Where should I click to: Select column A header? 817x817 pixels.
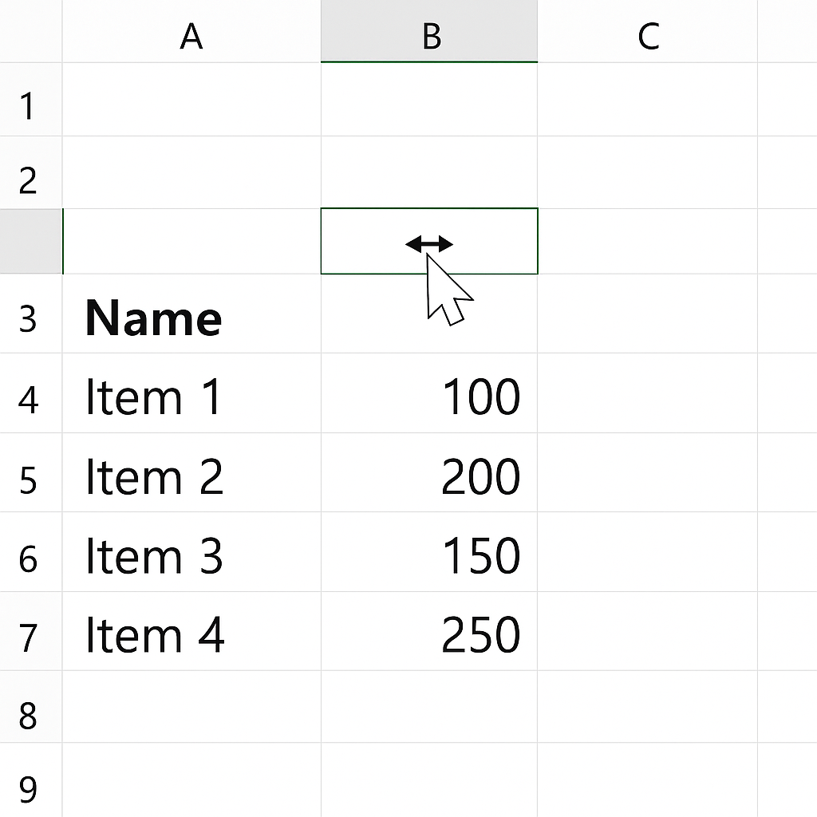[191, 31]
